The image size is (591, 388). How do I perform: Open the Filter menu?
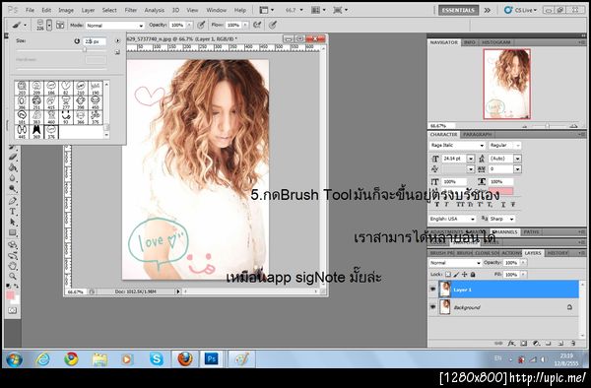[x=131, y=10]
